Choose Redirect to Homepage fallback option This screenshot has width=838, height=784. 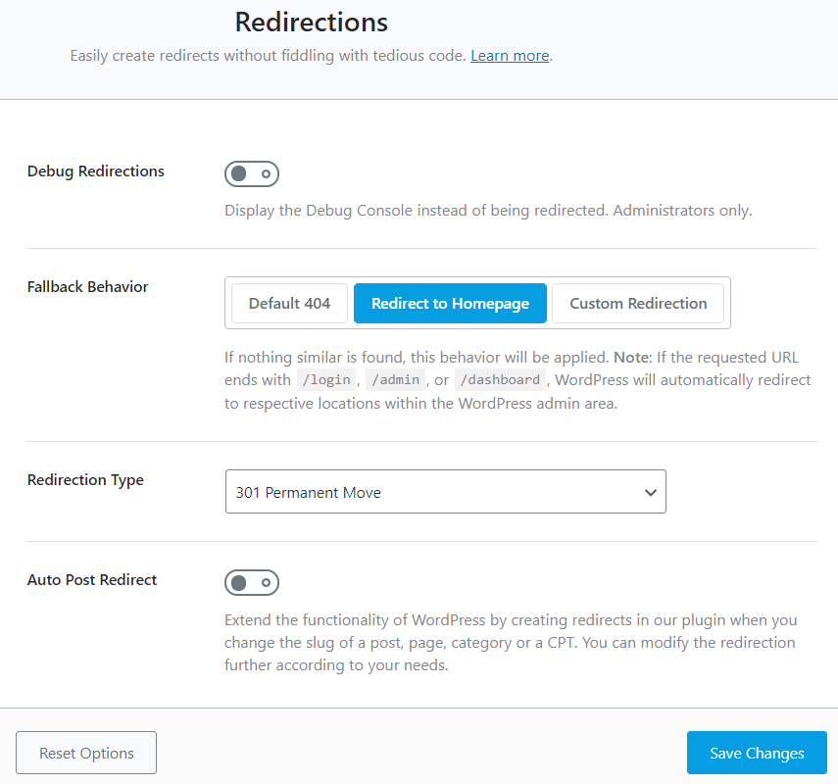coord(450,304)
